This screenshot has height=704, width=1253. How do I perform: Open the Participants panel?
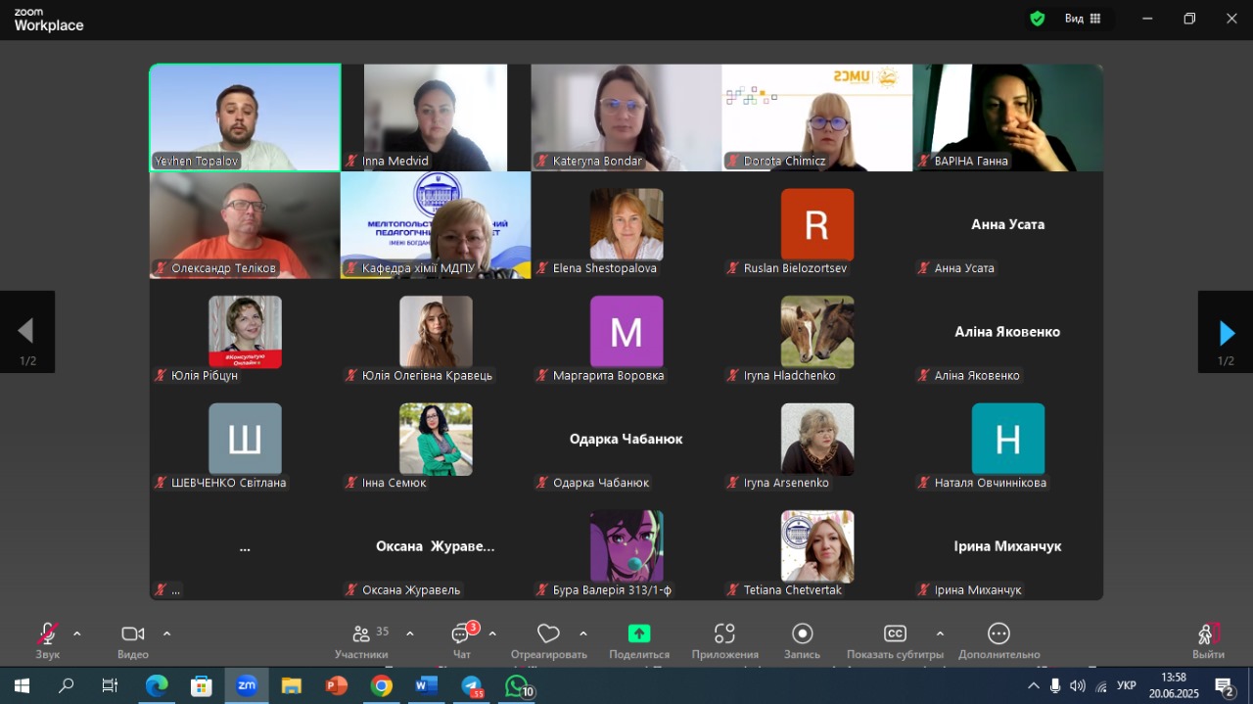(361, 640)
